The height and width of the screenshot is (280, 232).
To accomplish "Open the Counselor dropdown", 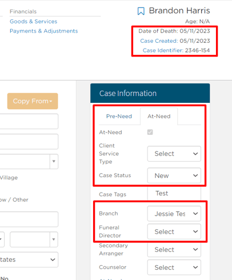I will click(174, 267).
